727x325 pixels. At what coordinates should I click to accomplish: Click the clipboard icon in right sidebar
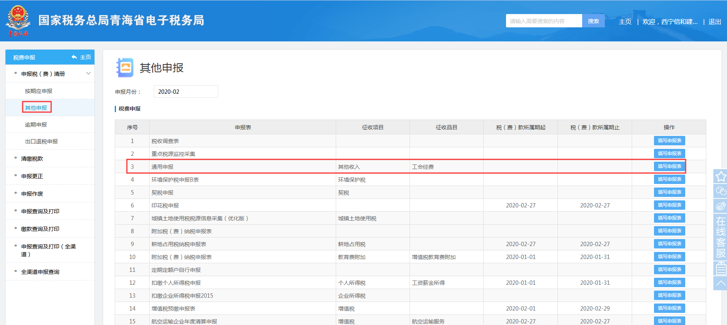(x=720, y=268)
